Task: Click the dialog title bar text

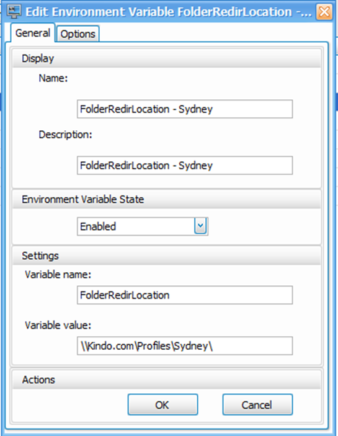Action: (169, 12)
